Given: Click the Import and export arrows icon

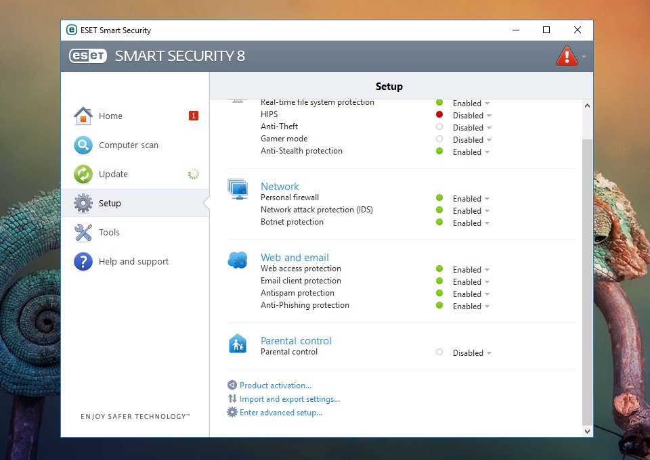Looking at the screenshot, I should tap(232, 398).
